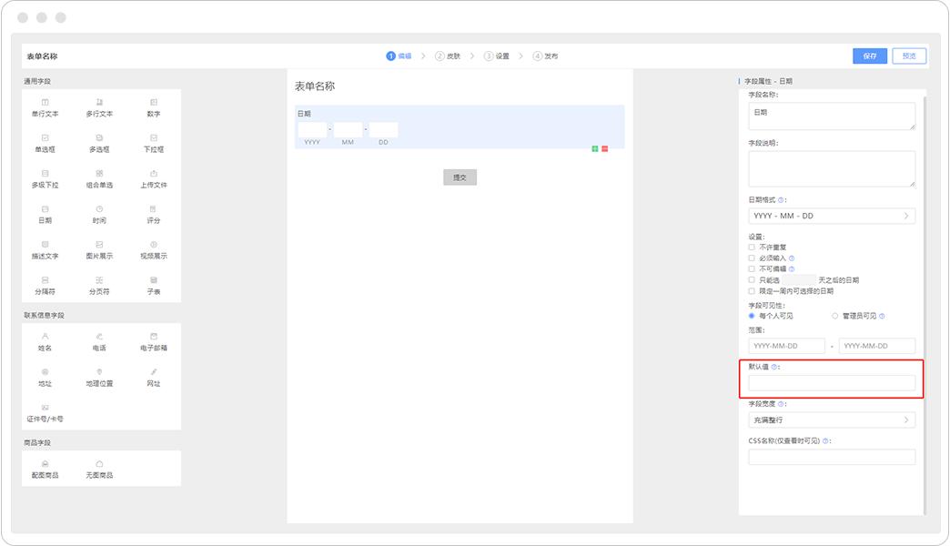Go to the 发布 step

click(x=549, y=56)
